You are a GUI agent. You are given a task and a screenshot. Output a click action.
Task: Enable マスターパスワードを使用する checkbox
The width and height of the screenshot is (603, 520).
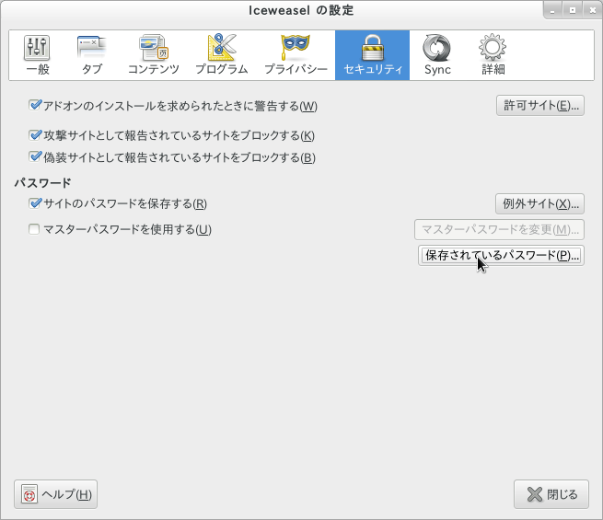pyautogui.click(x=34, y=229)
